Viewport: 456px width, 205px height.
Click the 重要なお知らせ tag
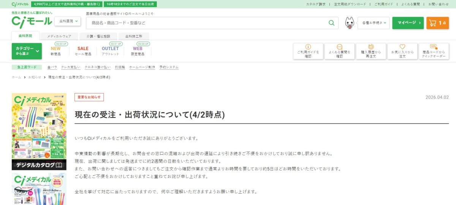click(89, 97)
